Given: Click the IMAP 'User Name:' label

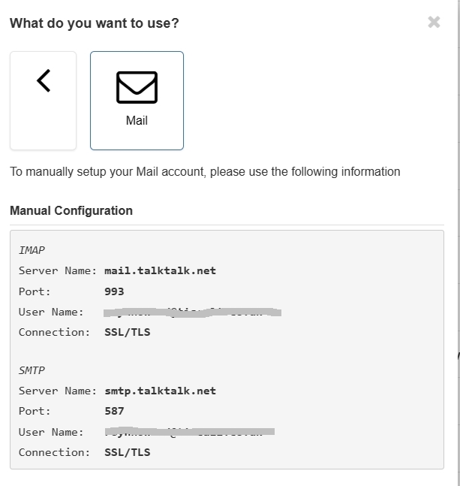Looking at the screenshot, I should (x=51, y=312).
